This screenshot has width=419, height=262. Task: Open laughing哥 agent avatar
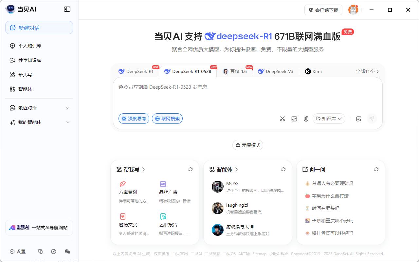218,208
